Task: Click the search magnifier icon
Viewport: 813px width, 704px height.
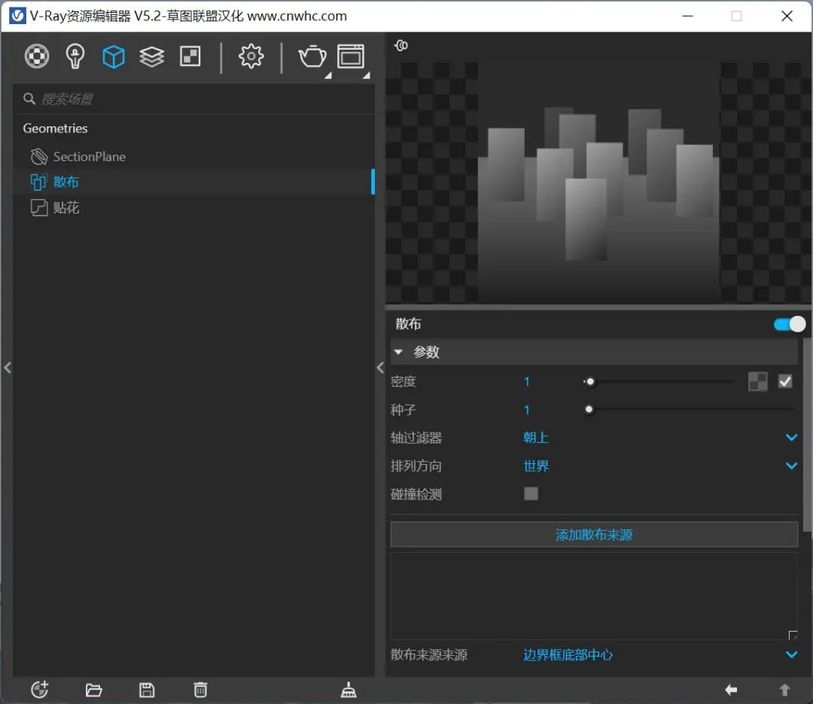Action: pos(29,99)
